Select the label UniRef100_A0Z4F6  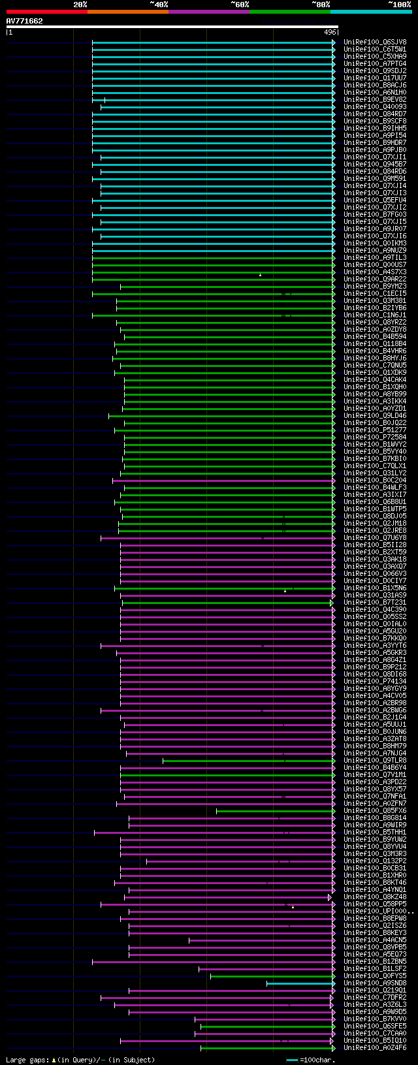pyautogui.click(x=375, y=1047)
